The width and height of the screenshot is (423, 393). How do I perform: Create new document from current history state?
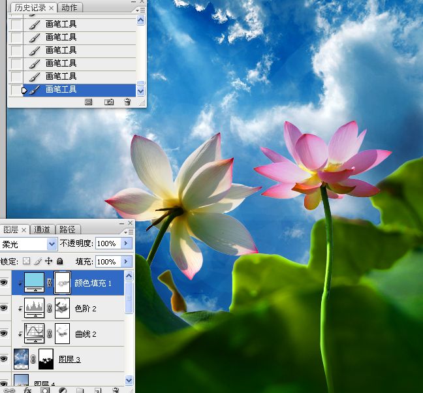pos(88,102)
